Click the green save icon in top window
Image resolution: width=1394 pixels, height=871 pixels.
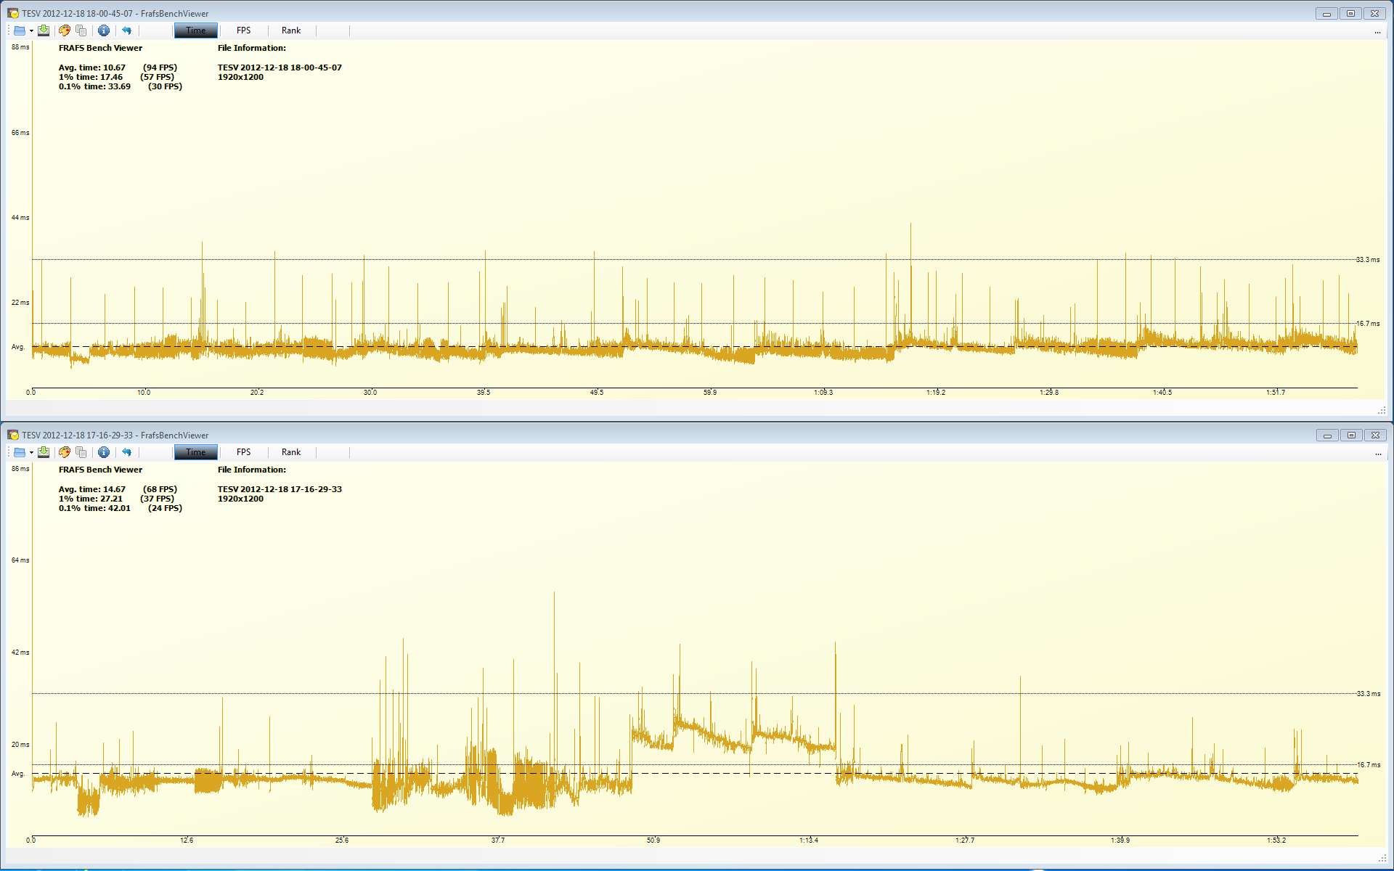44,30
